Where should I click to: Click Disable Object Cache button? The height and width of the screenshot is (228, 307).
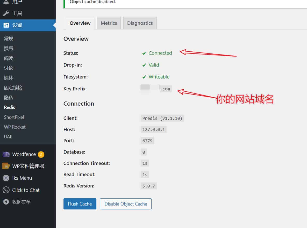(x=126, y=204)
